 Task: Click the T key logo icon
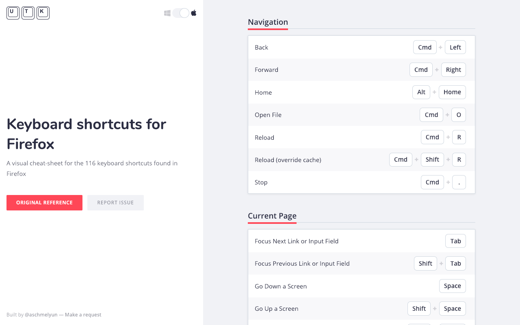click(x=28, y=13)
